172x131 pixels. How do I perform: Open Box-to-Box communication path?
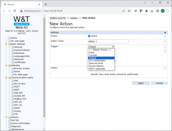20,84
